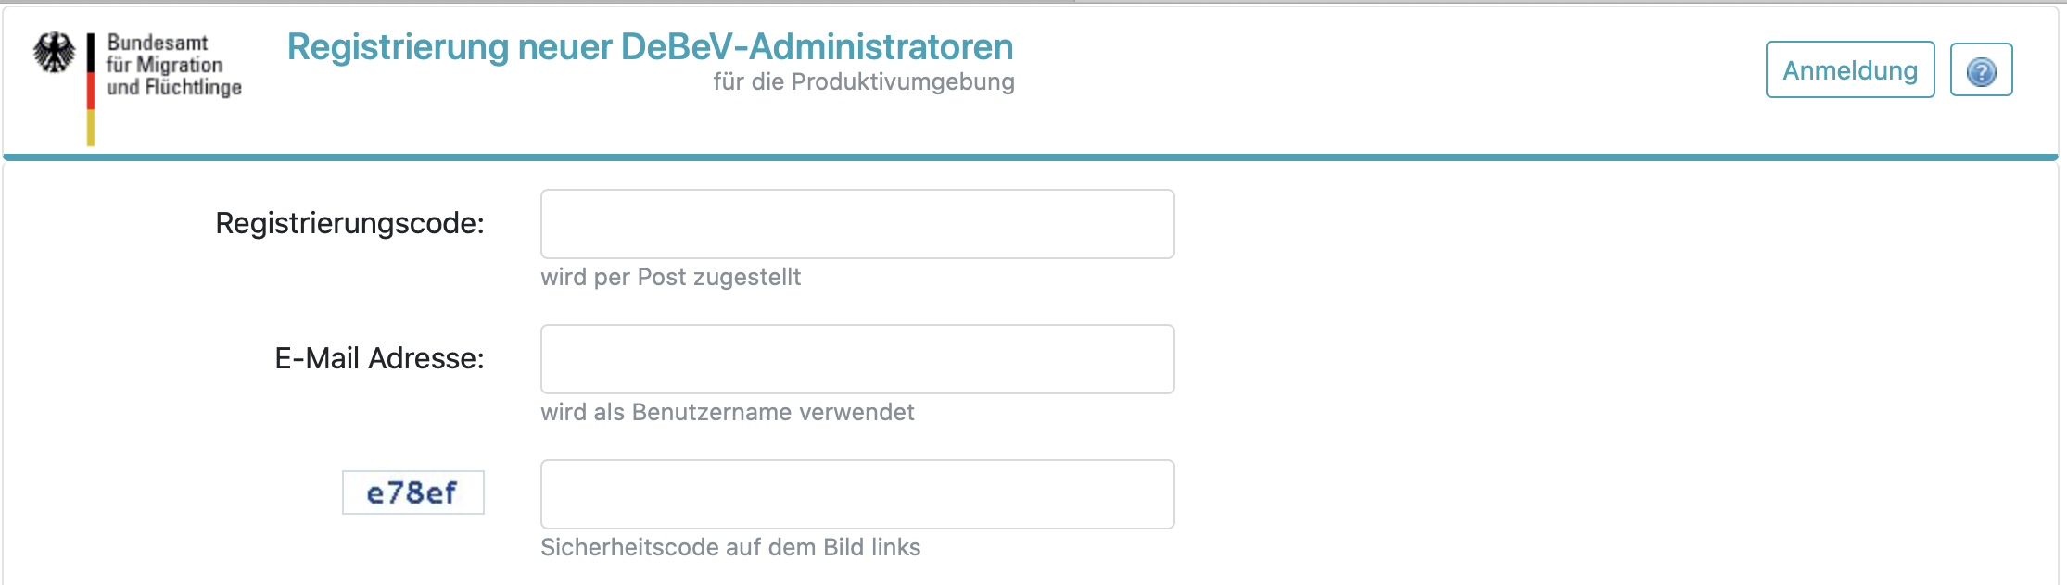Viewport: 2067px width, 585px height.
Task: Focus the Registrierungscode input field
Action: pos(857,224)
